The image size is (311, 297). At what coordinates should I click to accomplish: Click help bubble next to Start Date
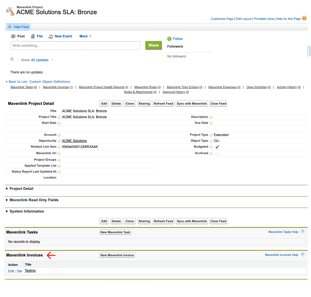[x=59, y=123]
